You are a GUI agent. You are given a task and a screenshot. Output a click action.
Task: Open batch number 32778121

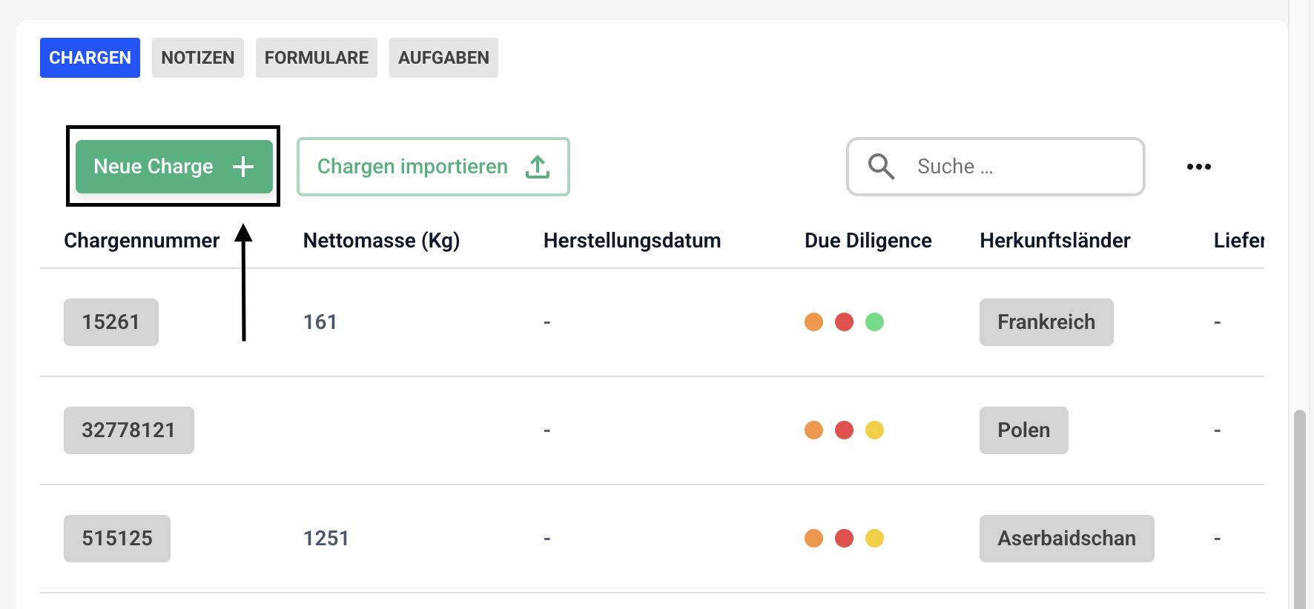pyautogui.click(x=129, y=430)
